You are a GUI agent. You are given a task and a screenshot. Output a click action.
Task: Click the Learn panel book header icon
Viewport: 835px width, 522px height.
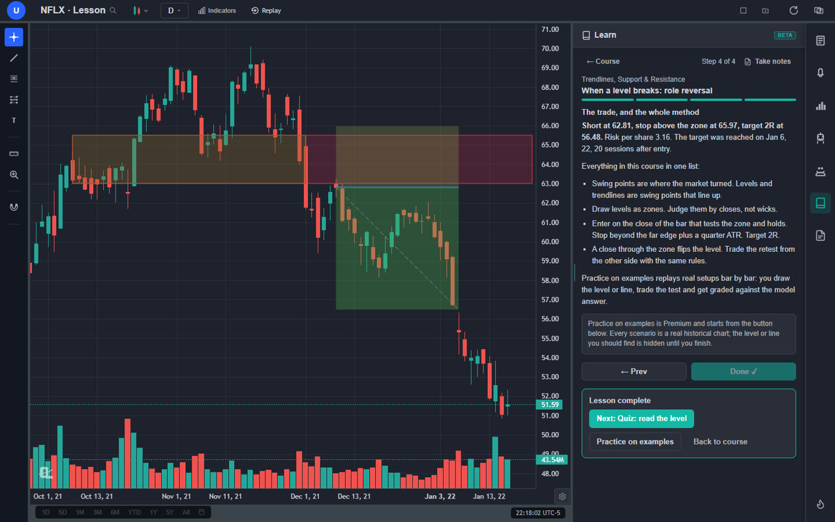click(x=586, y=35)
